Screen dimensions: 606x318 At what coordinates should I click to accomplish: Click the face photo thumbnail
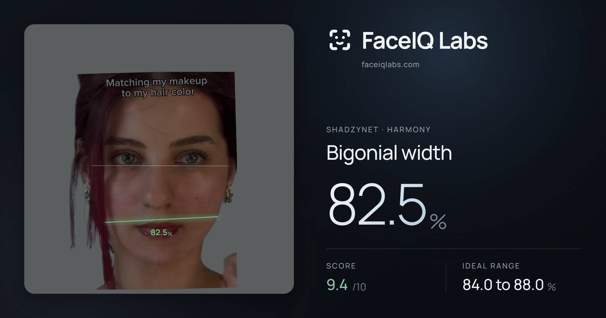pos(159,159)
